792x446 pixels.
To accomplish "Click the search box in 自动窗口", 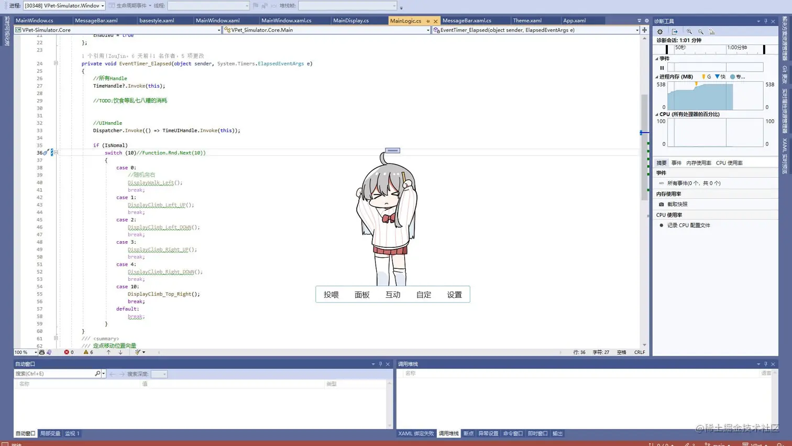I will (x=54, y=374).
